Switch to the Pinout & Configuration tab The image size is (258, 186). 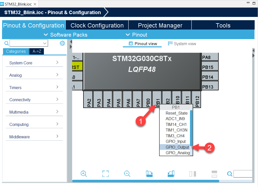coord(34,25)
